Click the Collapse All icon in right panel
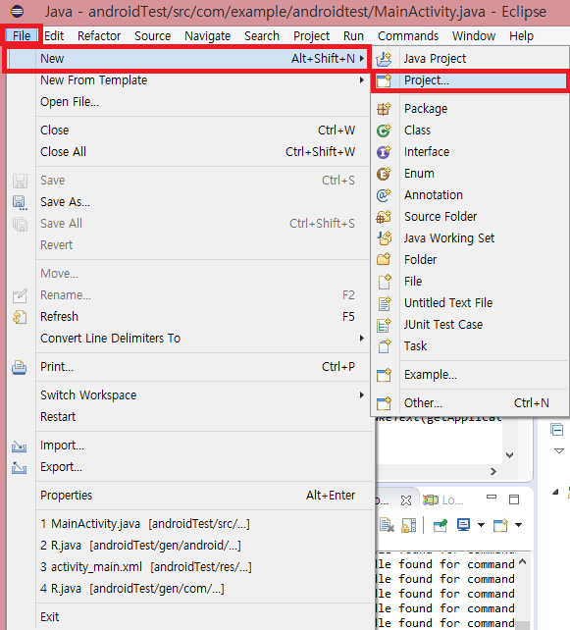 pos(556,430)
